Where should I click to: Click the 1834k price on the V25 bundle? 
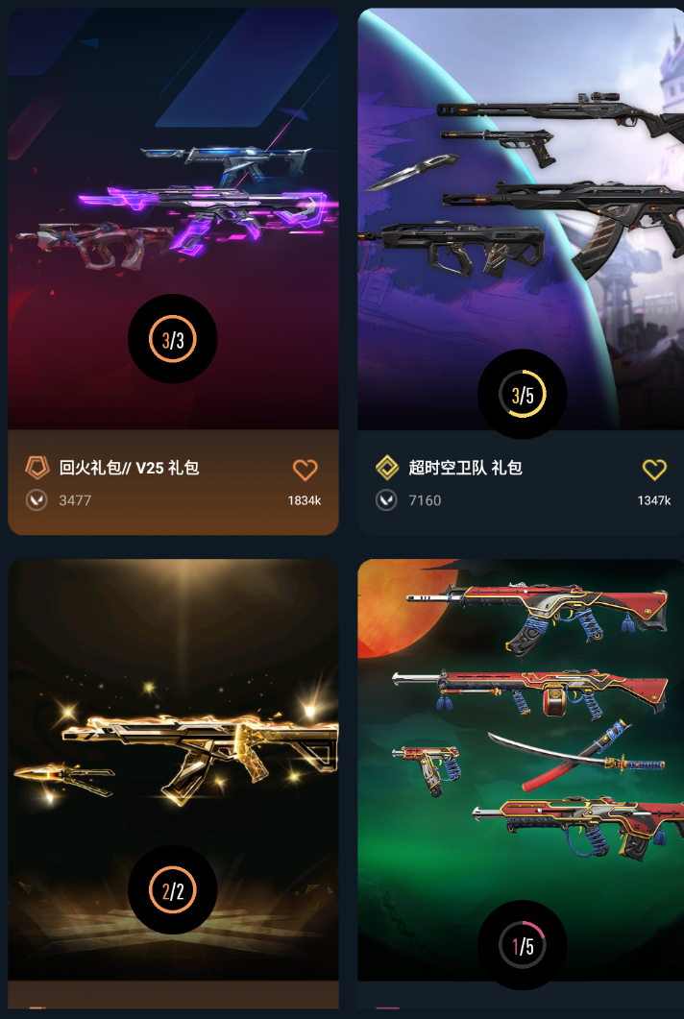305,500
